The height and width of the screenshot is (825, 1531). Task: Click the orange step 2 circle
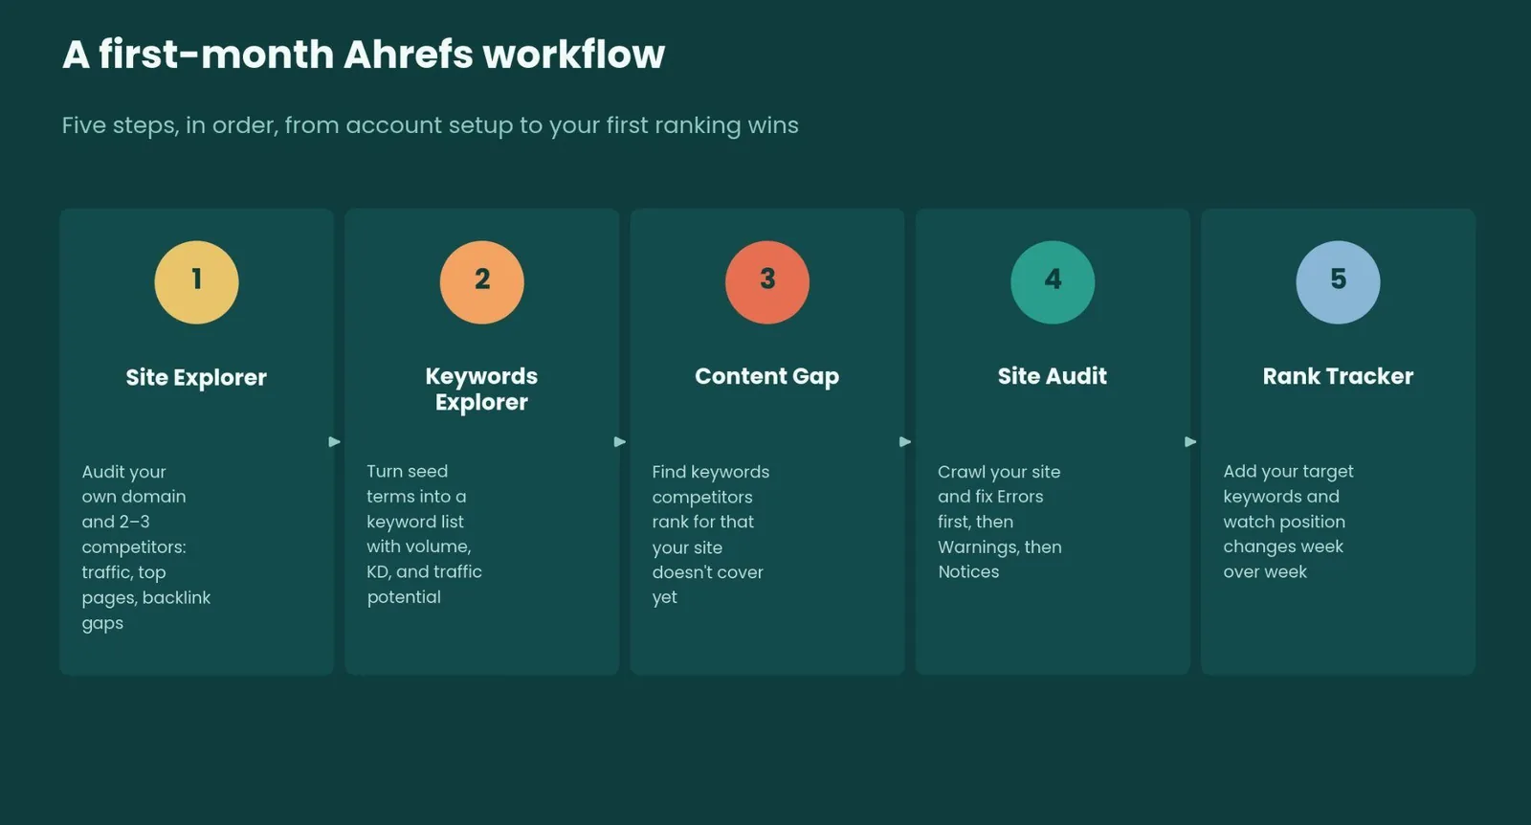482,282
